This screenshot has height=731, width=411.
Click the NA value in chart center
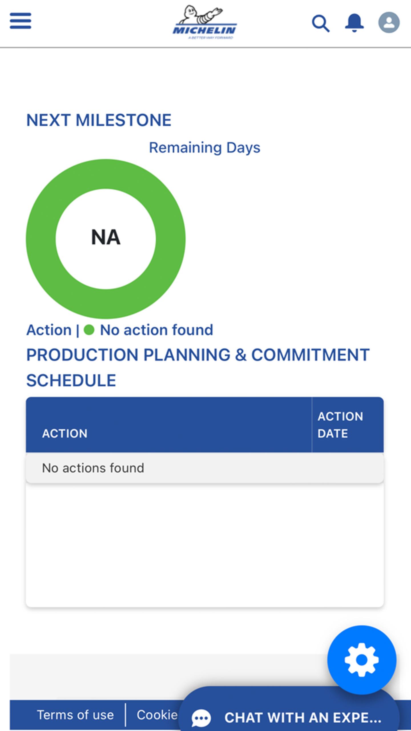click(106, 237)
